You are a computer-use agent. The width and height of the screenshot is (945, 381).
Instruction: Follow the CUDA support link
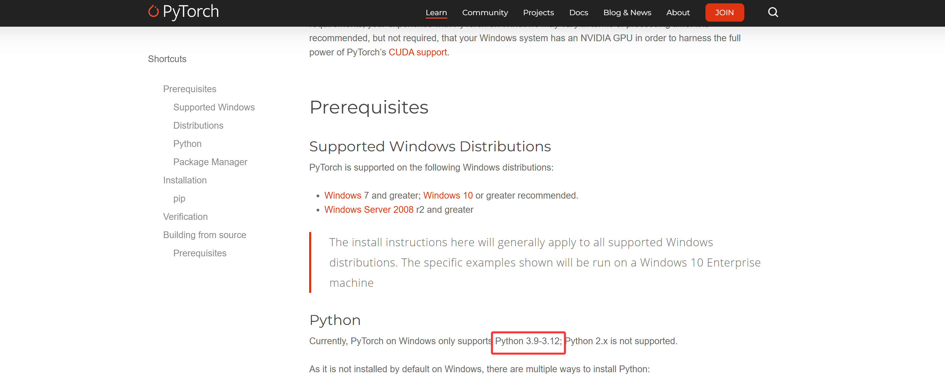(418, 52)
